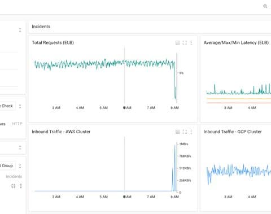Open kebab menu of the card above Group
Viewport: 271px width, 214px height.
(20, 148)
